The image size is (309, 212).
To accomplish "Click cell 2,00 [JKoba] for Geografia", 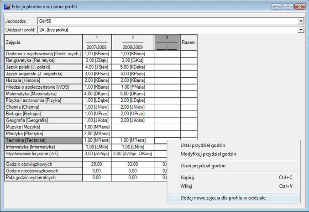I will (133, 121).
